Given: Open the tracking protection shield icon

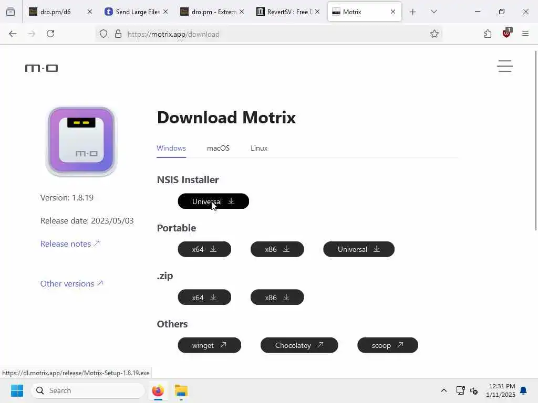Looking at the screenshot, I should [104, 34].
